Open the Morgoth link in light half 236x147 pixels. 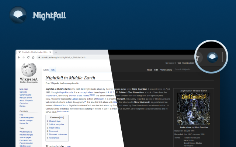point(100,99)
